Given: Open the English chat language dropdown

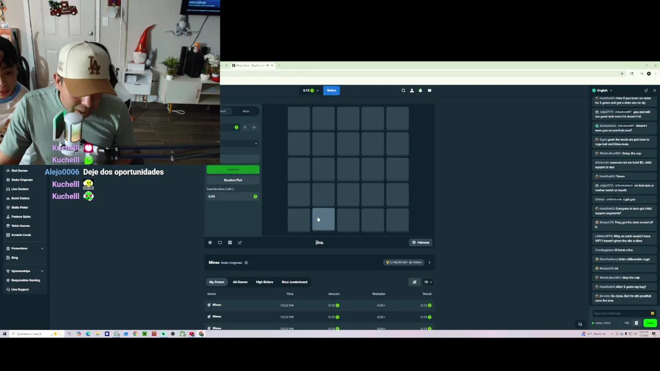Looking at the screenshot, I should pyautogui.click(x=602, y=91).
